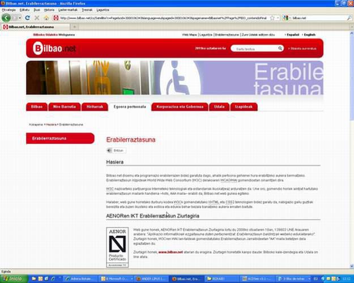Click the page scrollbar up arrow
Image resolution: width=354 pixels, height=283 pixels.
(352, 33)
